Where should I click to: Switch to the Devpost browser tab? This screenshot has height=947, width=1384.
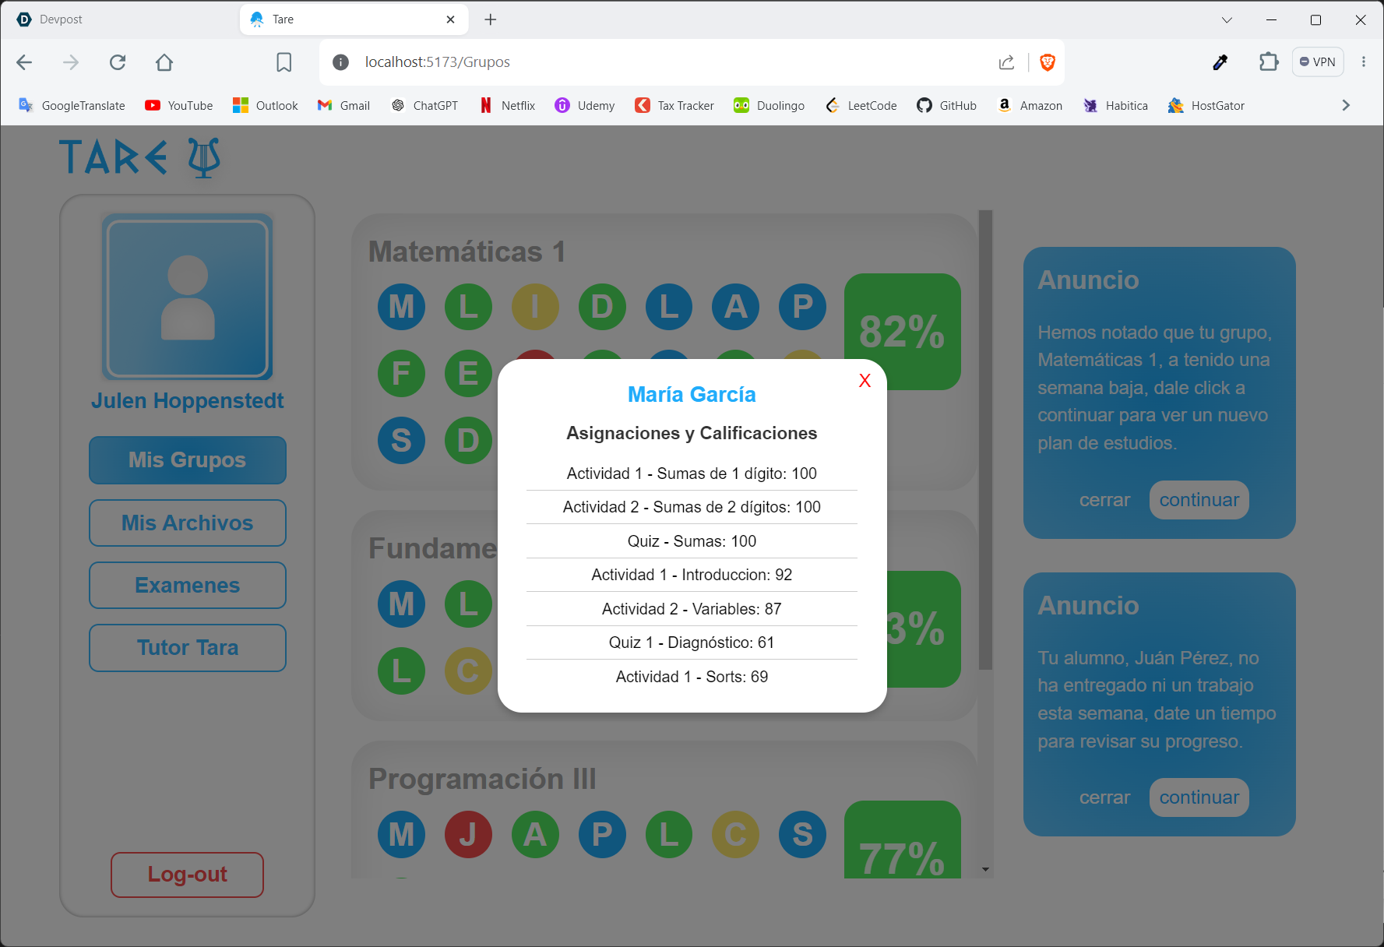click(x=121, y=19)
